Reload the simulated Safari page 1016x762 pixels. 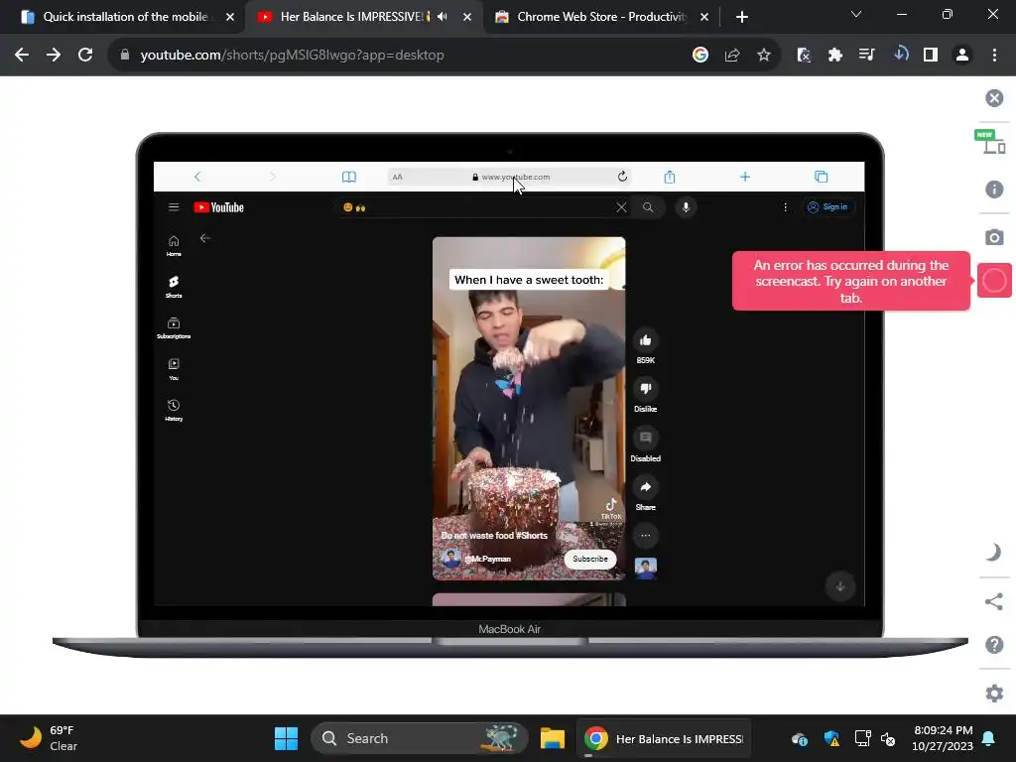[622, 177]
